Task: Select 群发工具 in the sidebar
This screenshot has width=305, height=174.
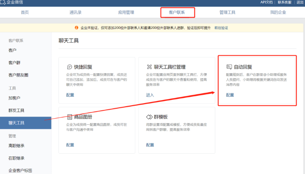Action: click(17, 110)
